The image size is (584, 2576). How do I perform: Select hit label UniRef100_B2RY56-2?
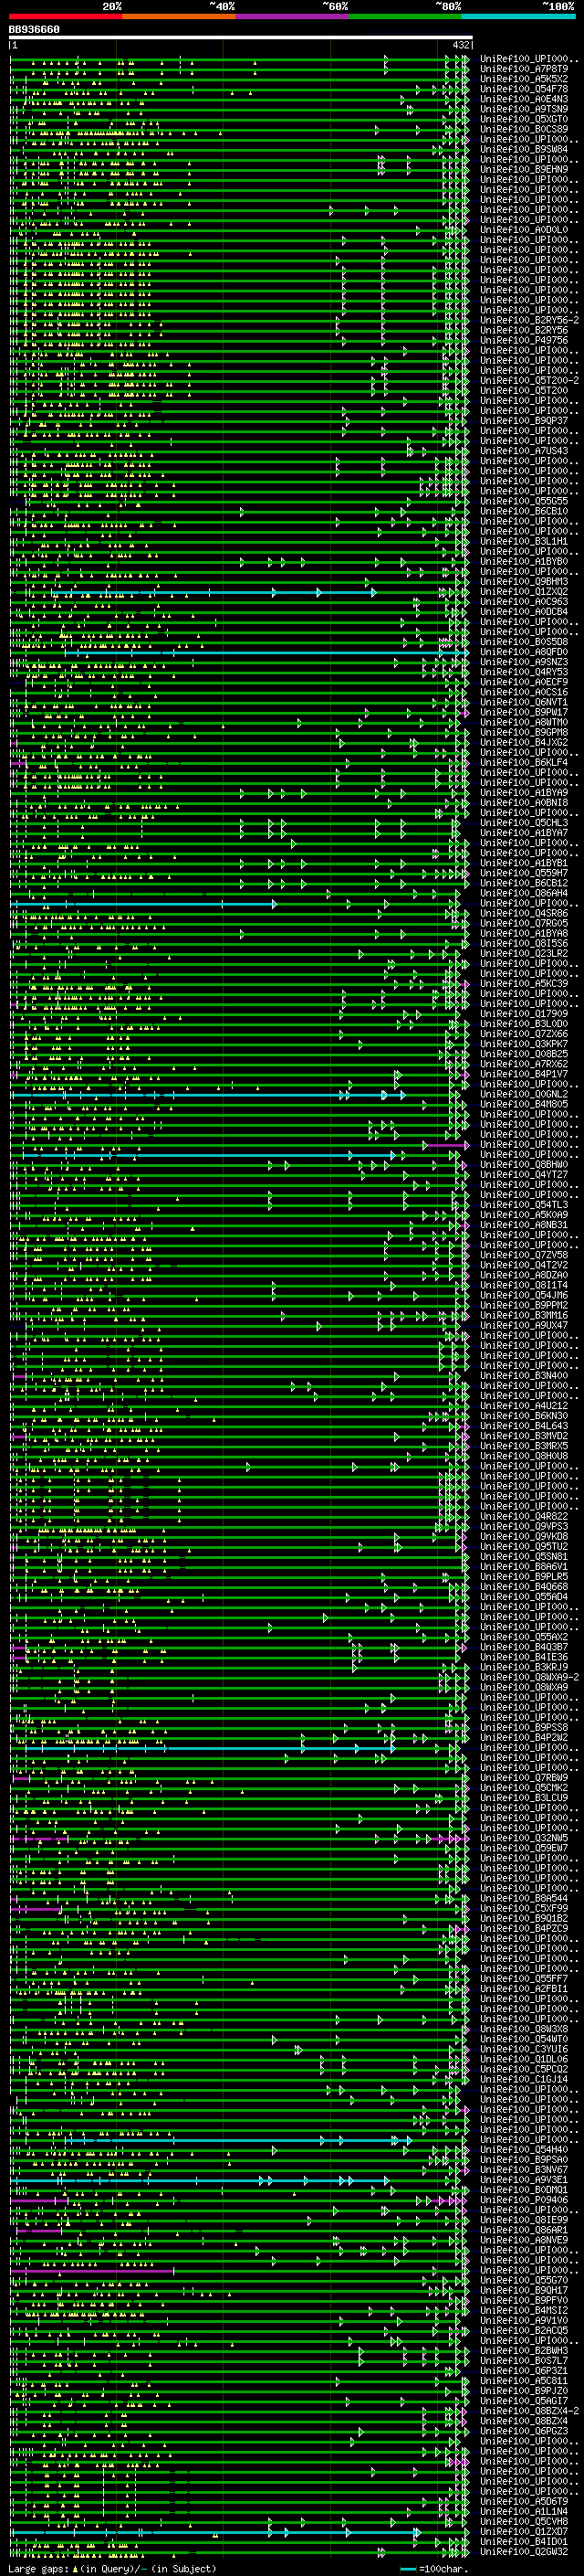point(529,320)
